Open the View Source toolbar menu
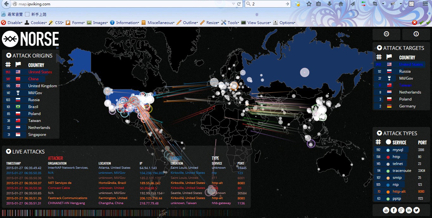432x218 pixels. coord(256,23)
